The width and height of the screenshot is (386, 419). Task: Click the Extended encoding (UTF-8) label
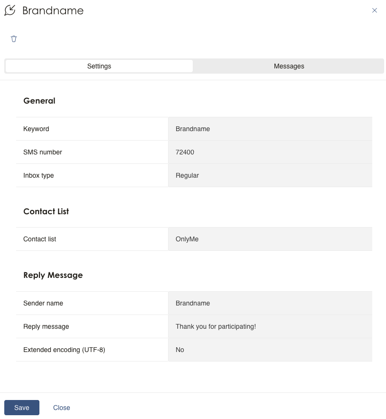(x=64, y=350)
